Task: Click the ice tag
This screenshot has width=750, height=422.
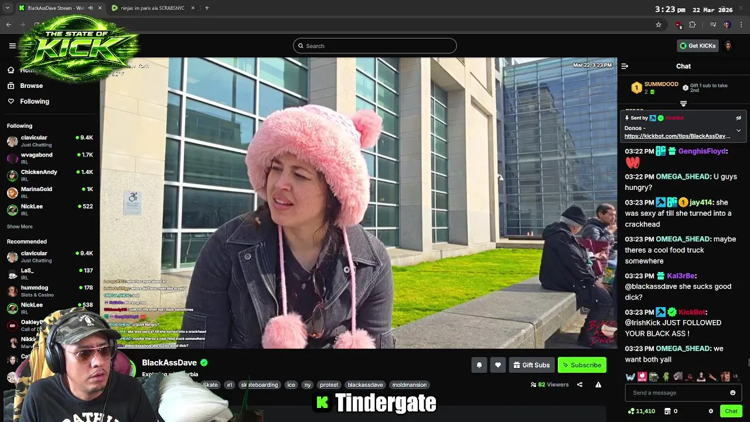Action: pos(291,385)
